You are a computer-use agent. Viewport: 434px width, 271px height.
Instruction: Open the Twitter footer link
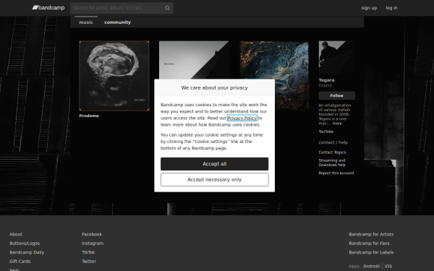click(x=89, y=262)
